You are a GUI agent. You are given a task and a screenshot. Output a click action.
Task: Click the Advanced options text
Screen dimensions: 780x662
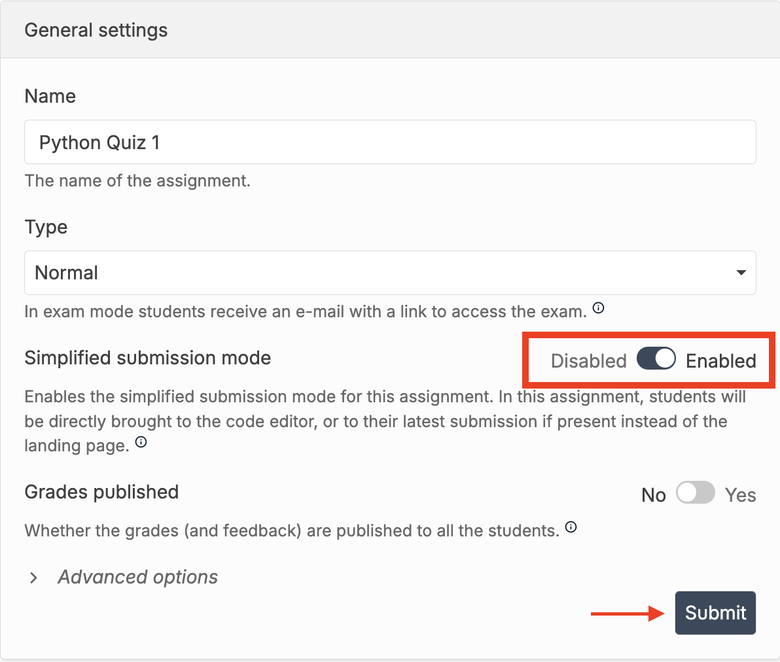[x=137, y=577]
